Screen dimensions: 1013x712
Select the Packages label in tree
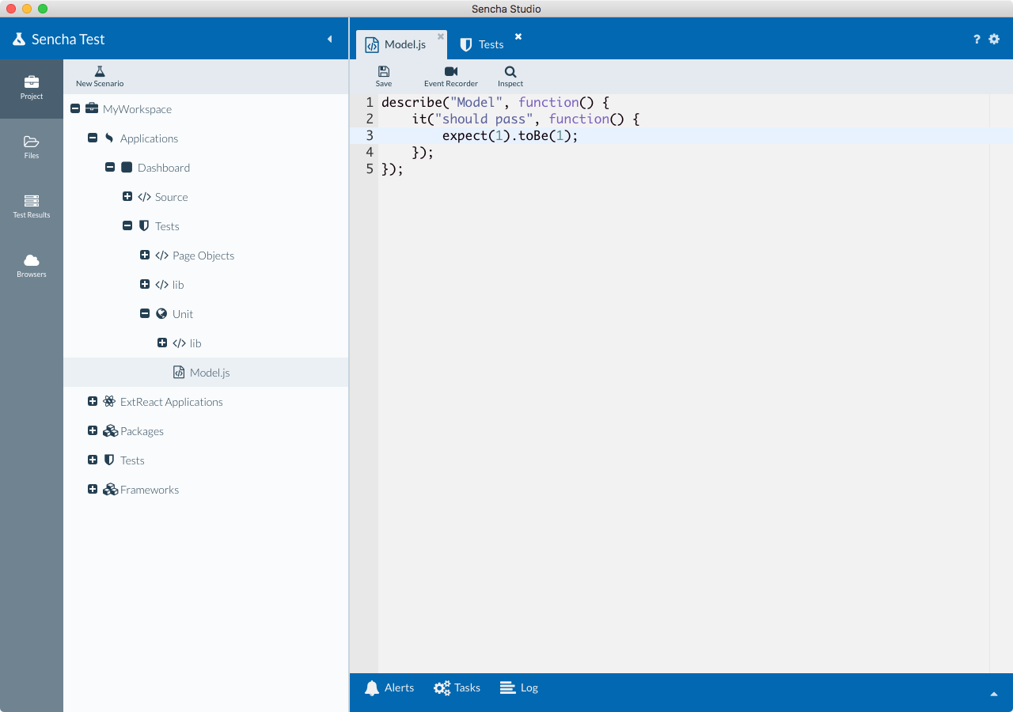(142, 431)
